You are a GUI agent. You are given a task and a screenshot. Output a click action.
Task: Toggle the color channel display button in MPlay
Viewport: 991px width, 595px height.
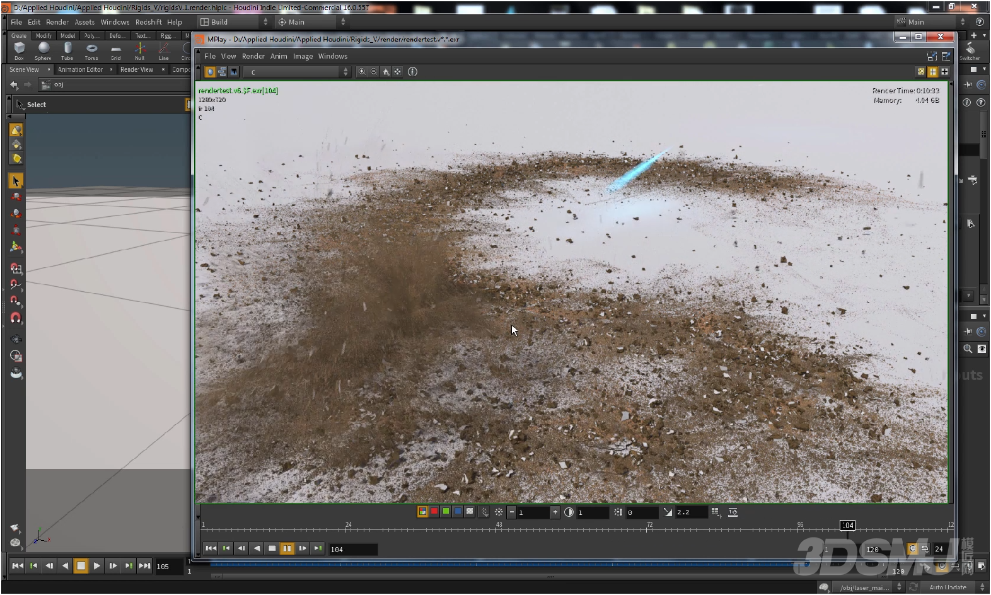pos(422,512)
